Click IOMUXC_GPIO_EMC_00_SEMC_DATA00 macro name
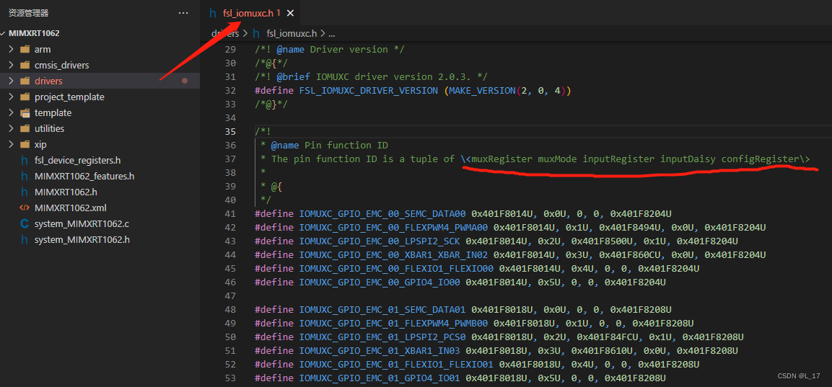Image resolution: width=832 pixels, height=387 pixels. coord(382,213)
